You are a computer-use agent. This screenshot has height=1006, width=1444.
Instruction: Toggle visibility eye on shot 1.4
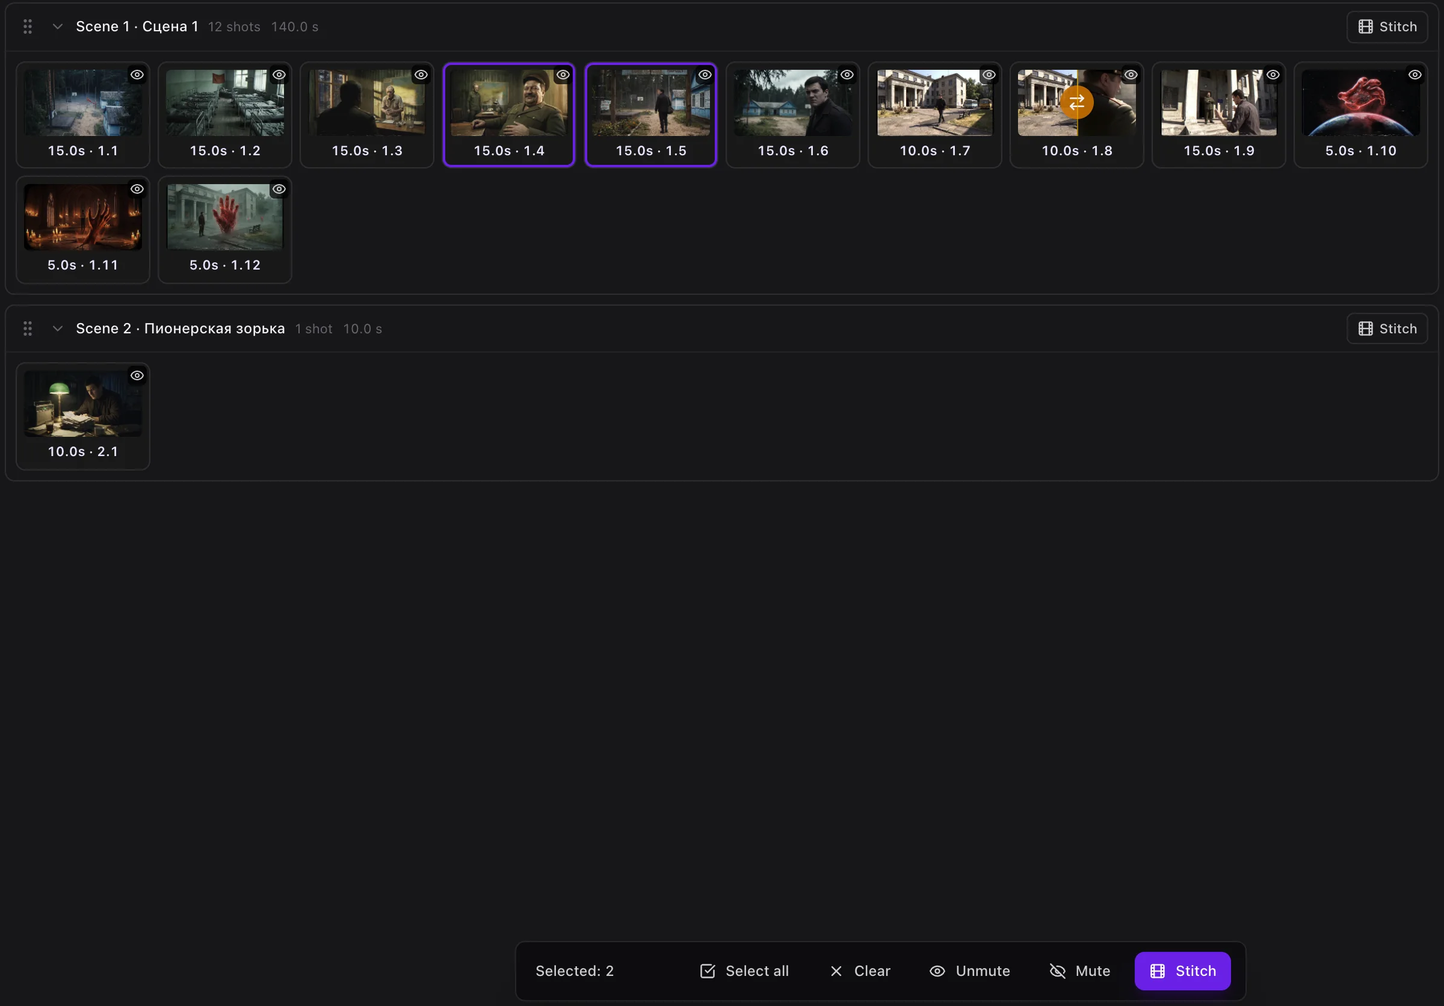coord(563,75)
